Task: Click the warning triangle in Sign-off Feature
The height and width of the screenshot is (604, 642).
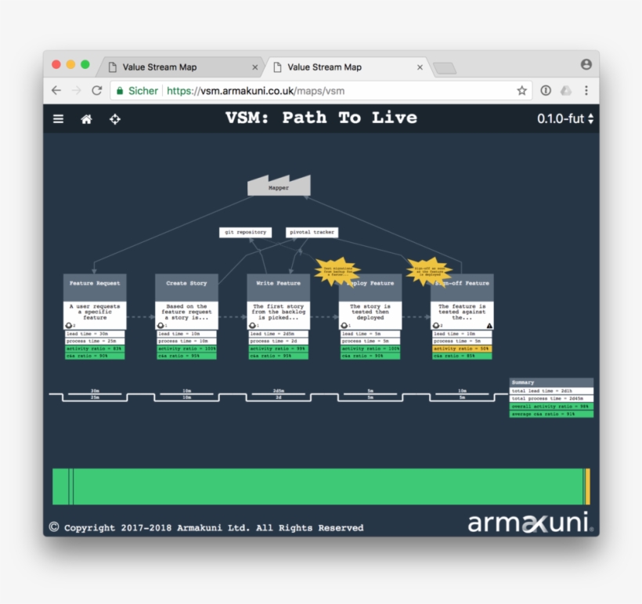Action: click(489, 325)
